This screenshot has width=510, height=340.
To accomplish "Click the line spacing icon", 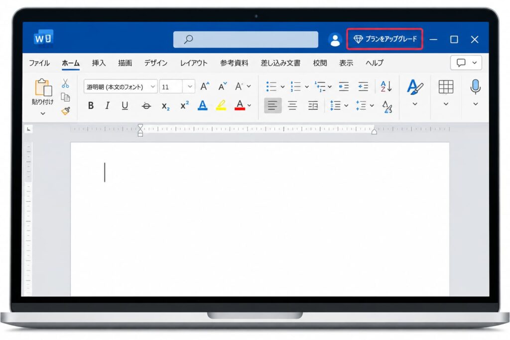I will click(335, 106).
